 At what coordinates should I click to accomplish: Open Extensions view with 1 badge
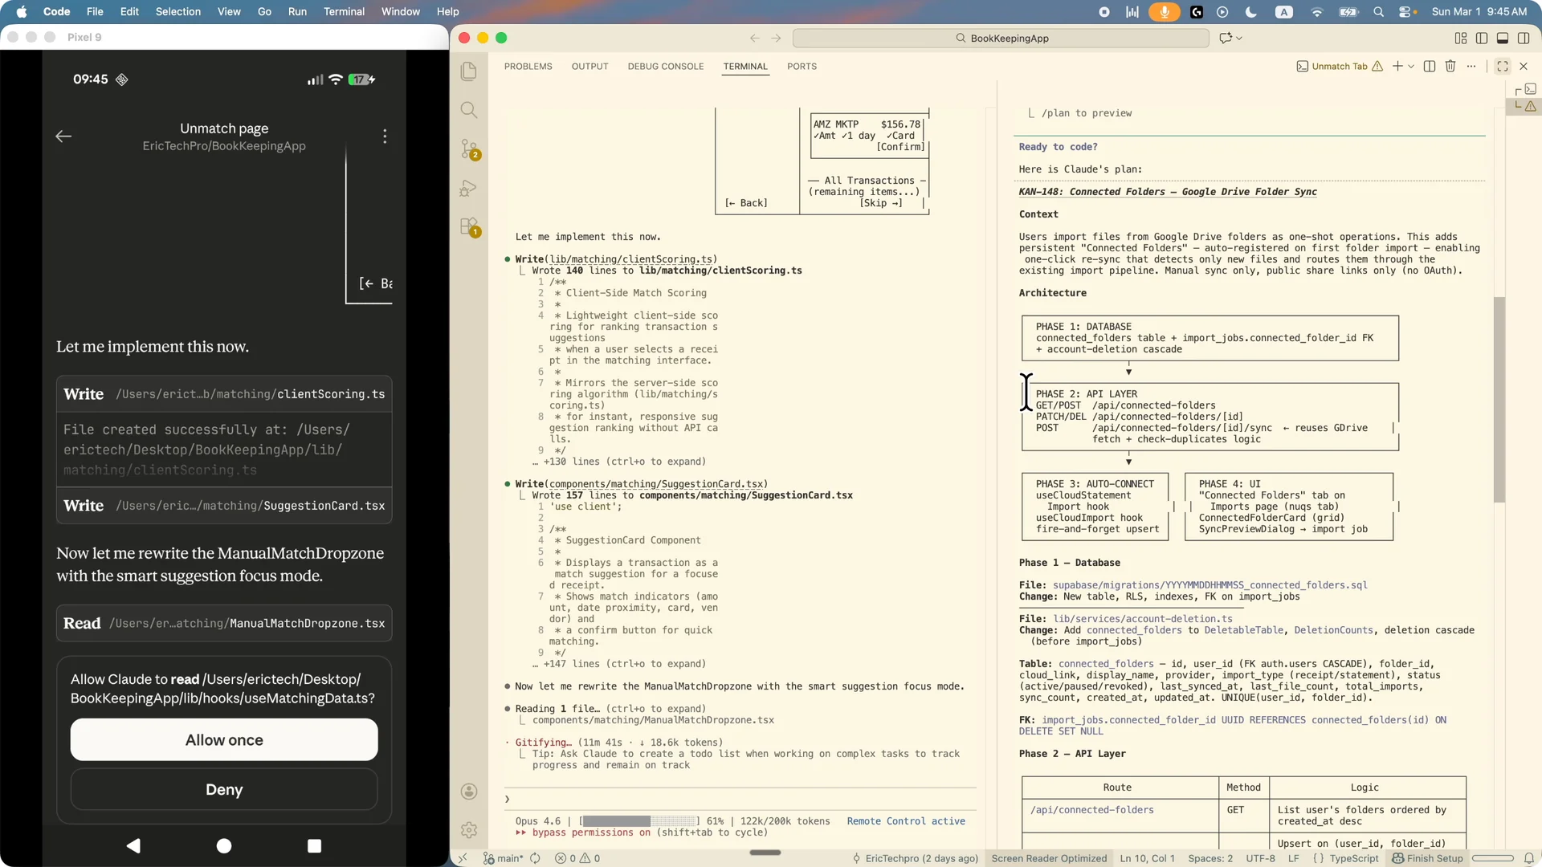click(469, 227)
